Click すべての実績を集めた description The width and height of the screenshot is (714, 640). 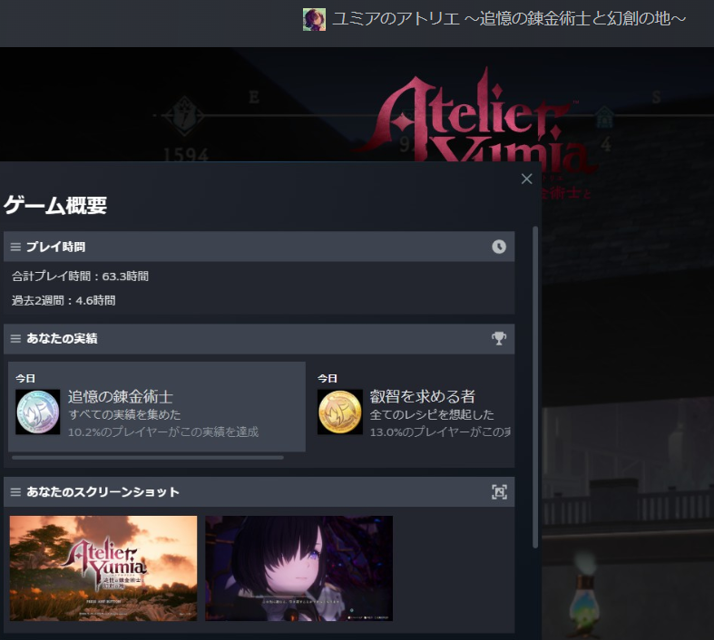point(124,414)
